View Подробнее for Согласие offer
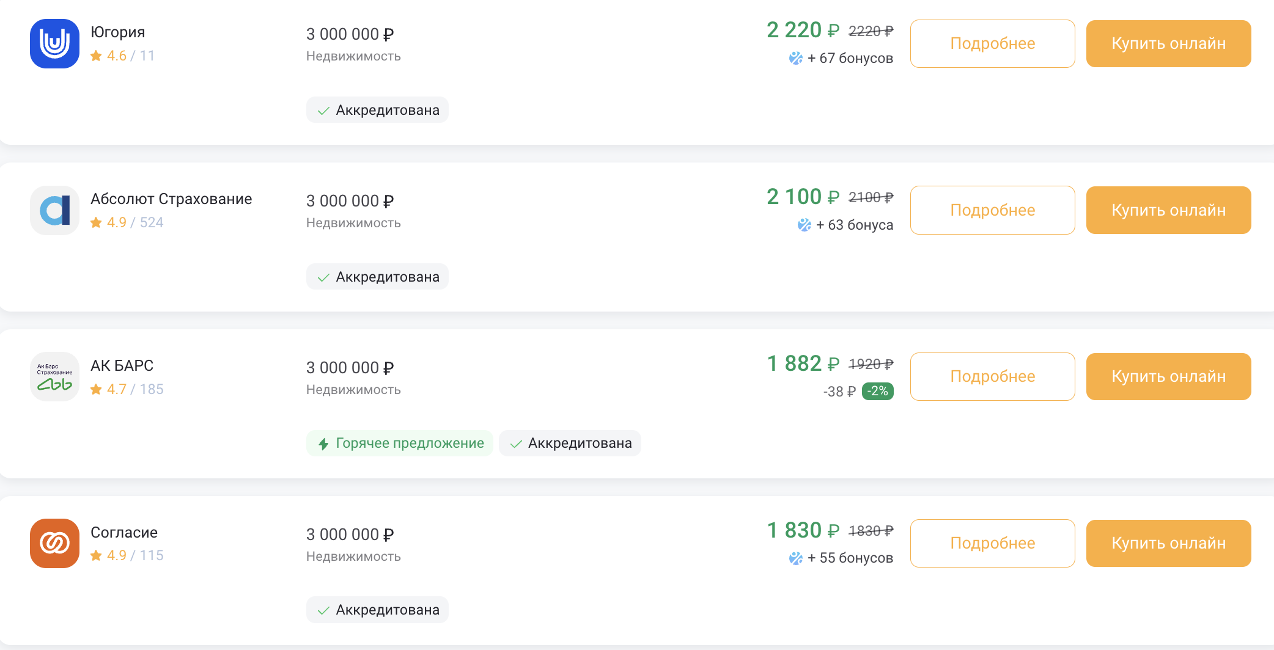The height and width of the screenshot is (650, 1274). point(992,543)
